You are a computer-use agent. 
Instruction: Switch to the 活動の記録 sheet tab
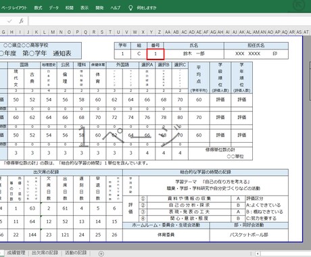point(76,253)
